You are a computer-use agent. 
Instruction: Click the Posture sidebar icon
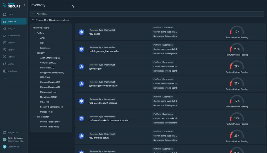click(x=5, y=43)
